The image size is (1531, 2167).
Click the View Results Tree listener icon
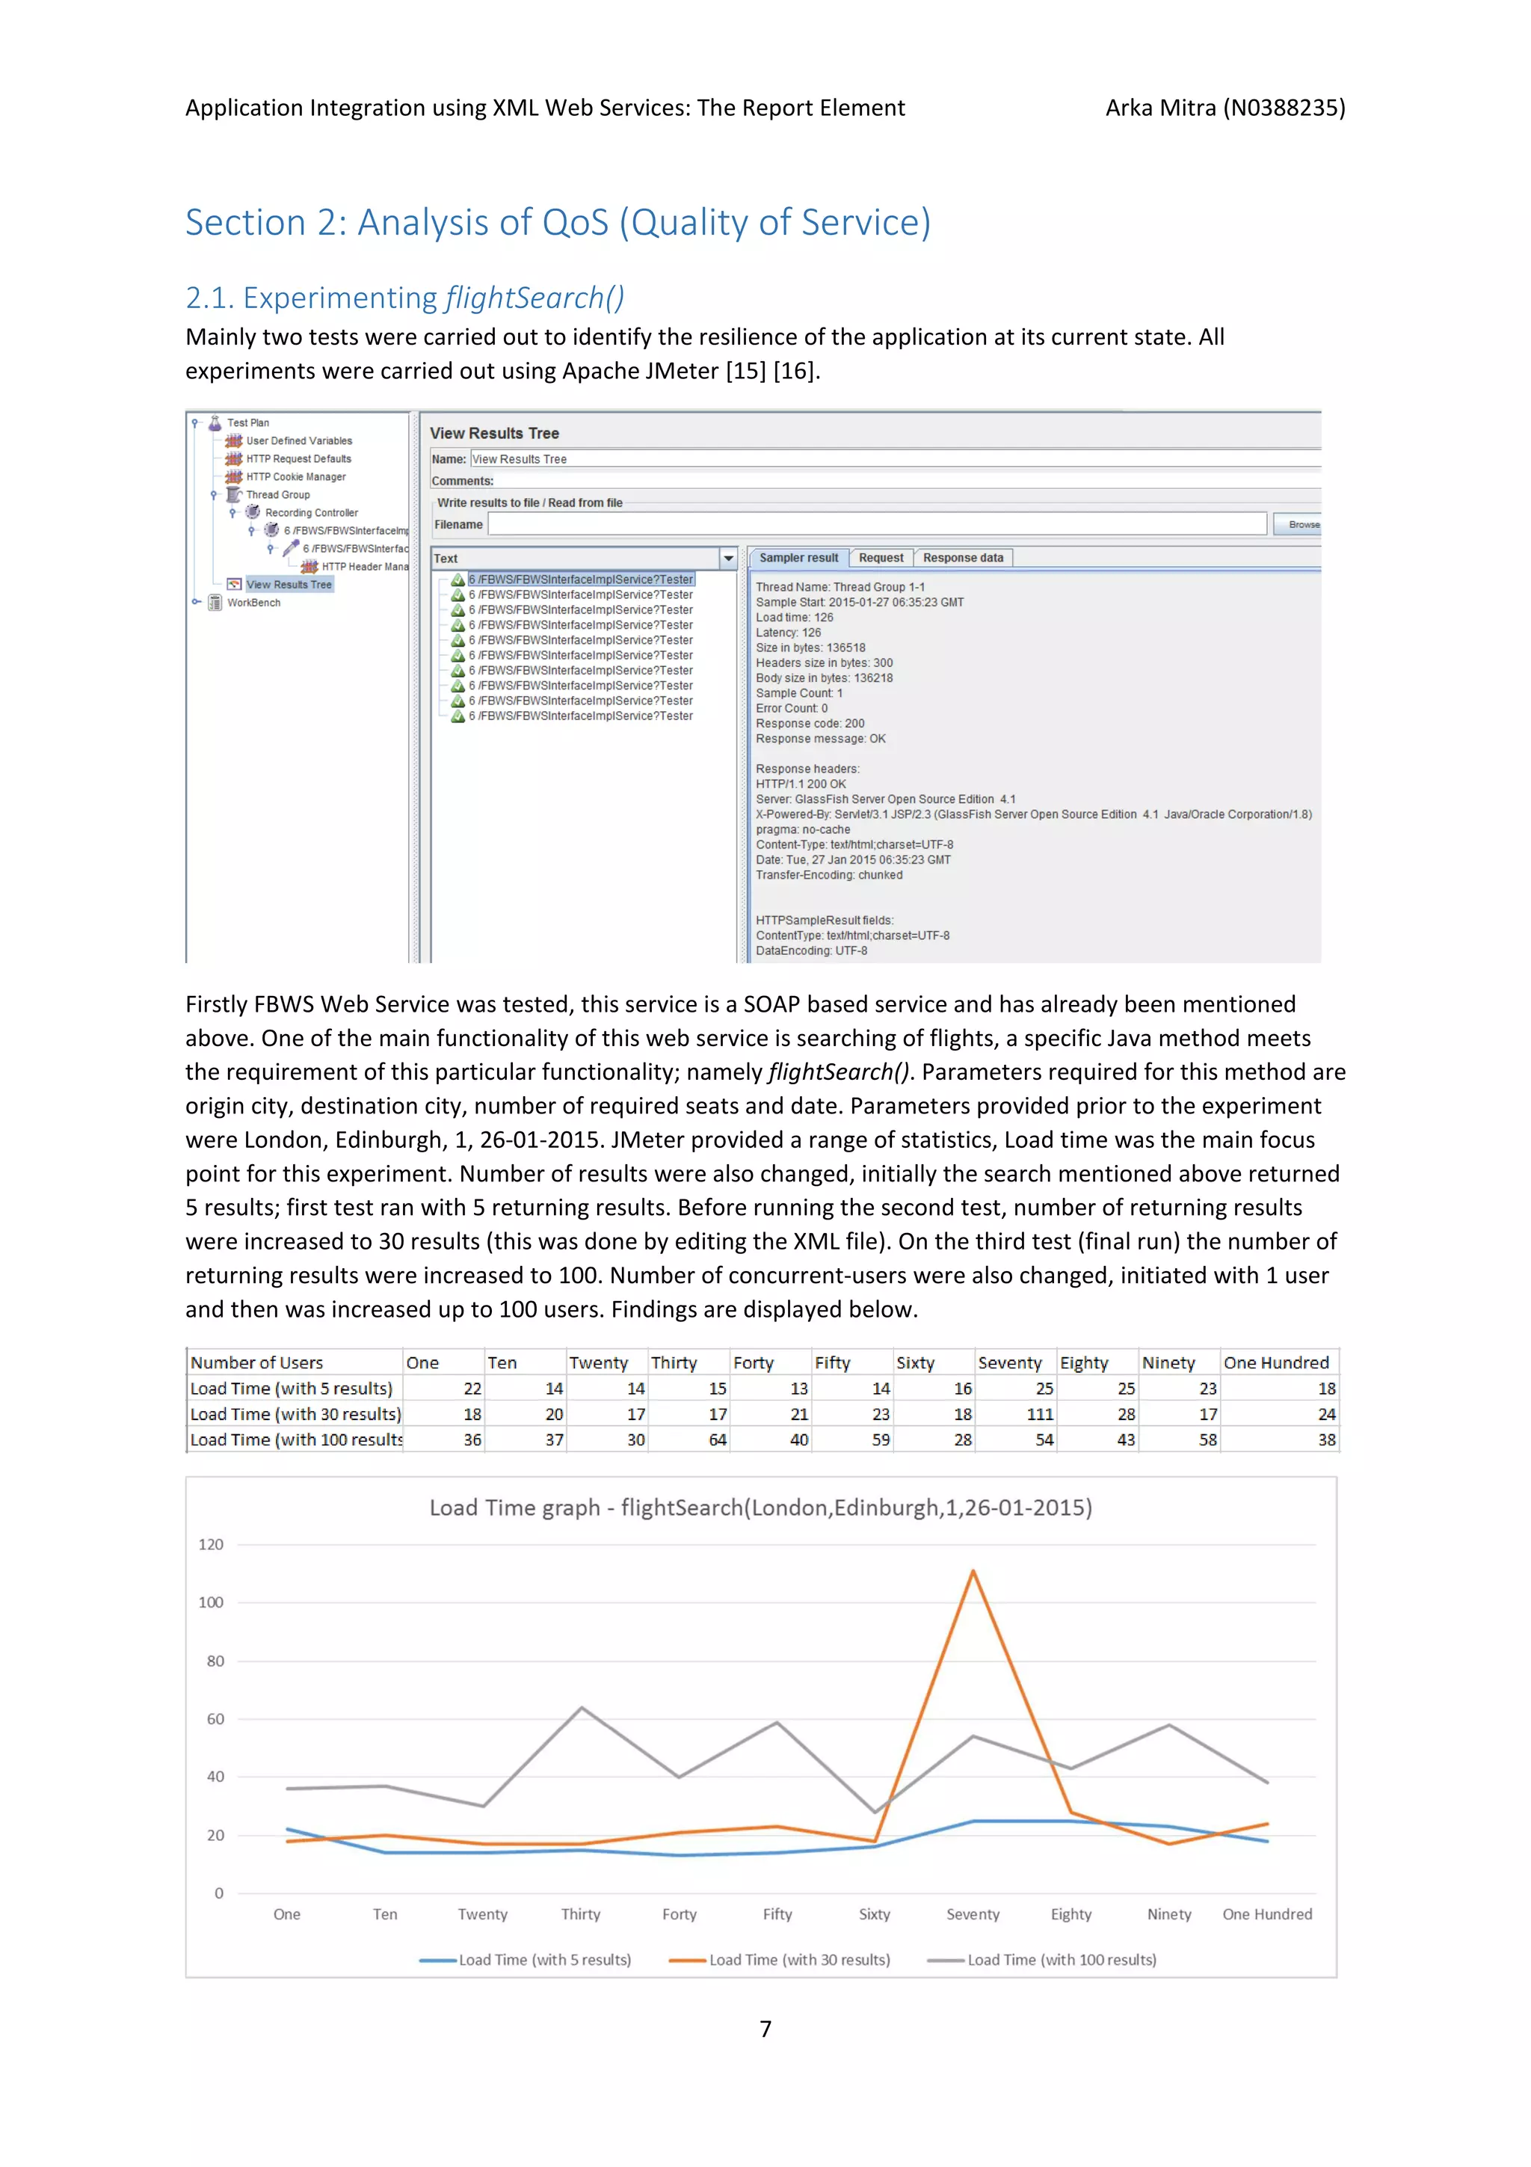tap(234, 584)
